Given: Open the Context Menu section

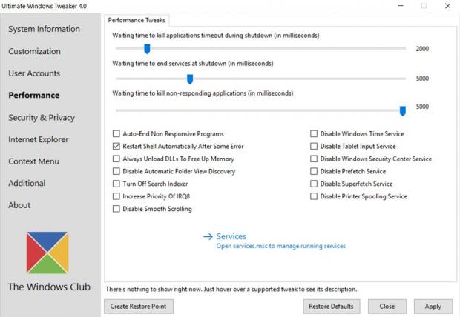Looking at the screenshot, I should pyautogui.click(x=33, y=161).
